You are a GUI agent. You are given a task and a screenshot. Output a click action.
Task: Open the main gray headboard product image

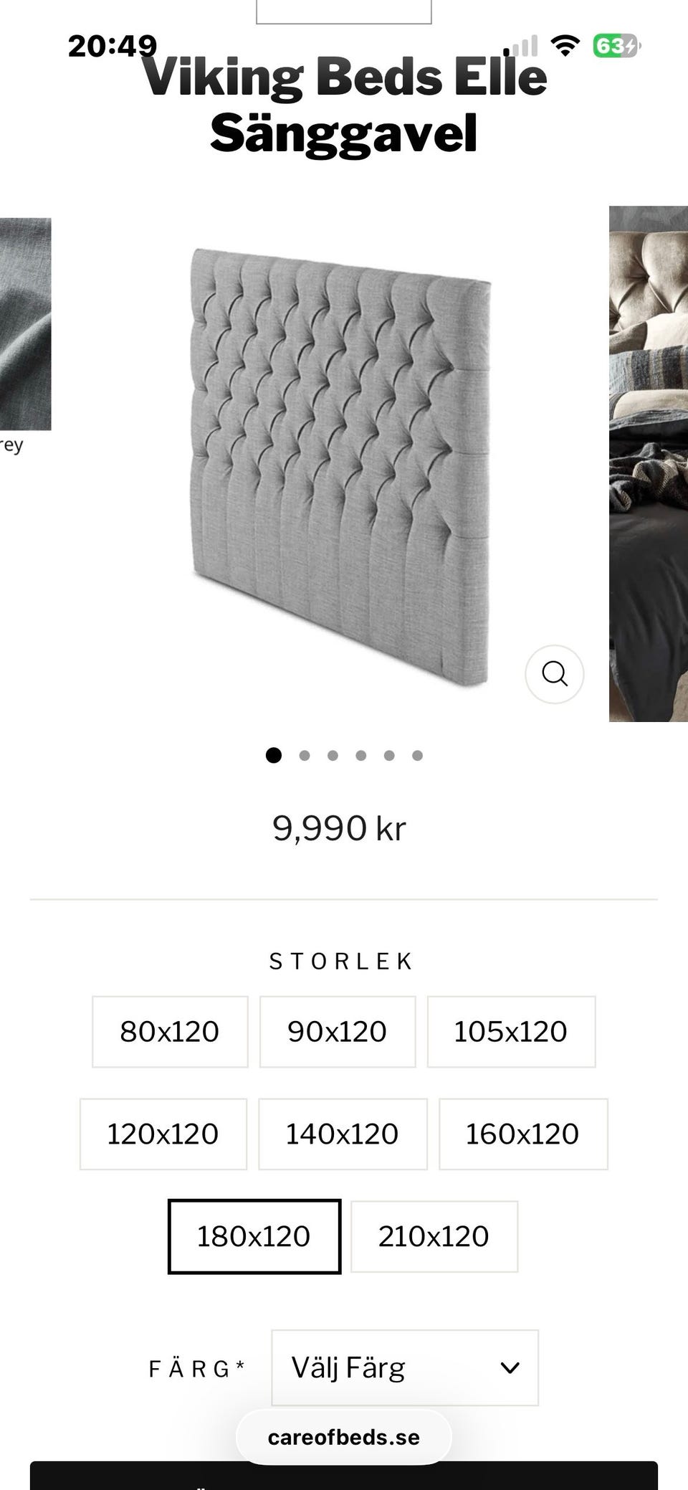340,466
